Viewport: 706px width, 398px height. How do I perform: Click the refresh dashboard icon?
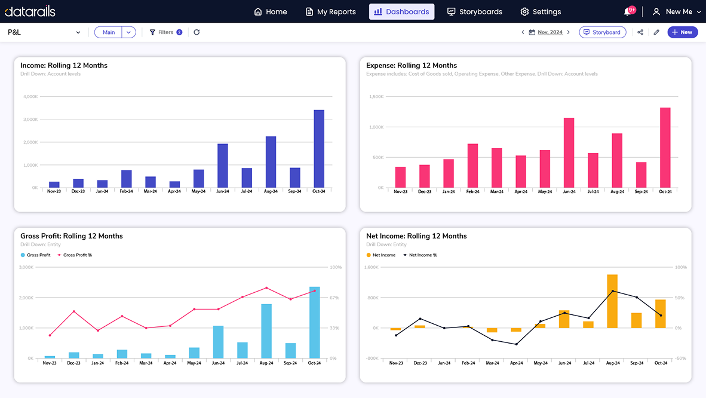click(x=197, y=32)
